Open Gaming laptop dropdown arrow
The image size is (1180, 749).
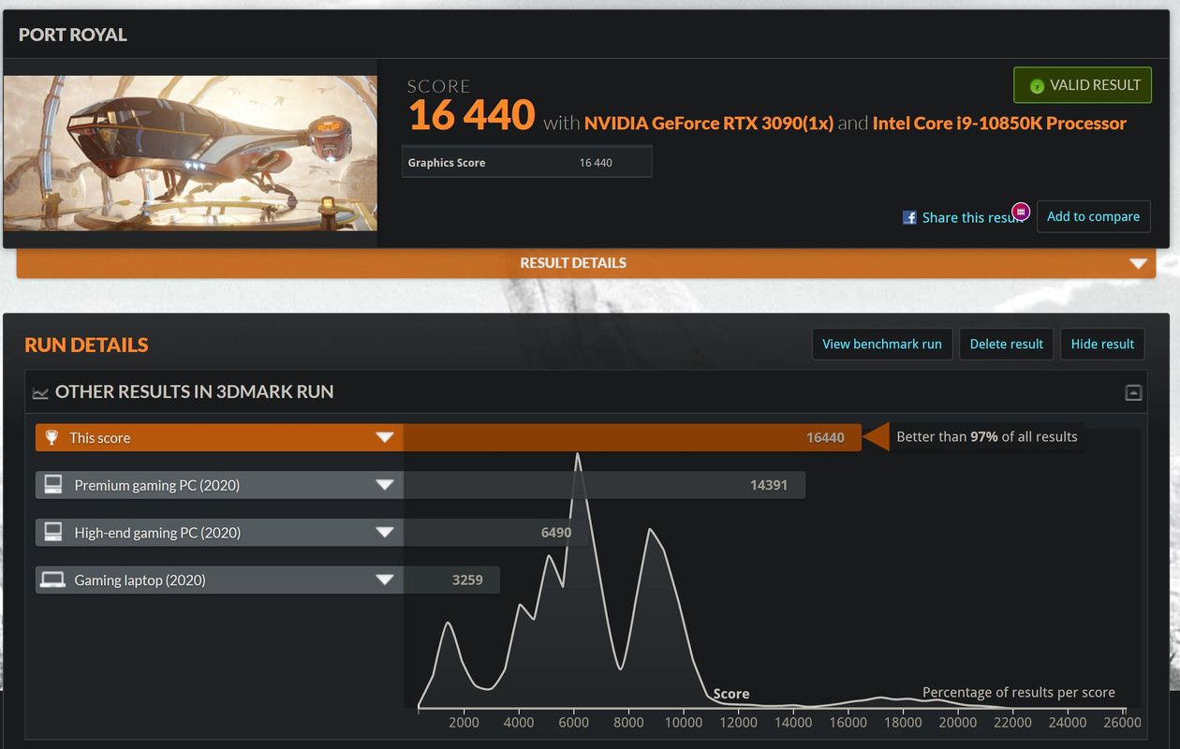[384, 580]
